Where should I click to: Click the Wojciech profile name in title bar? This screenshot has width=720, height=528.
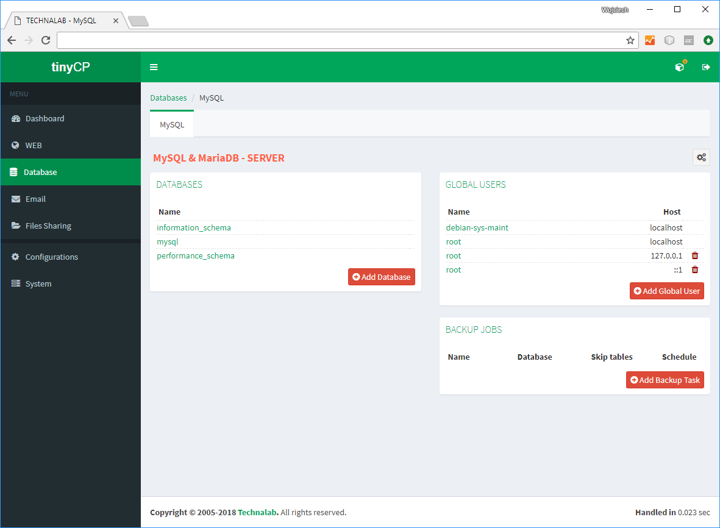coord(615,10)
